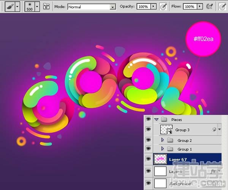Hide the Background layer eye
Image resolution: width=228 pixels, height=190 pixels.
pyautogui.click(x=148, y=183)
